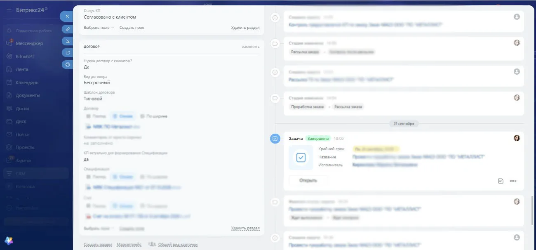This screenshot has height=250, width=536.
Task: Click the completed task thumbnail image
Action: pyautogui.click(x=301, y=158)
